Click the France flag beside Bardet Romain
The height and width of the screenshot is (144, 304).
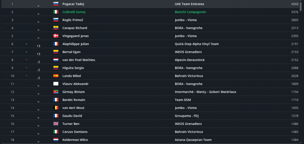(56, 100)
